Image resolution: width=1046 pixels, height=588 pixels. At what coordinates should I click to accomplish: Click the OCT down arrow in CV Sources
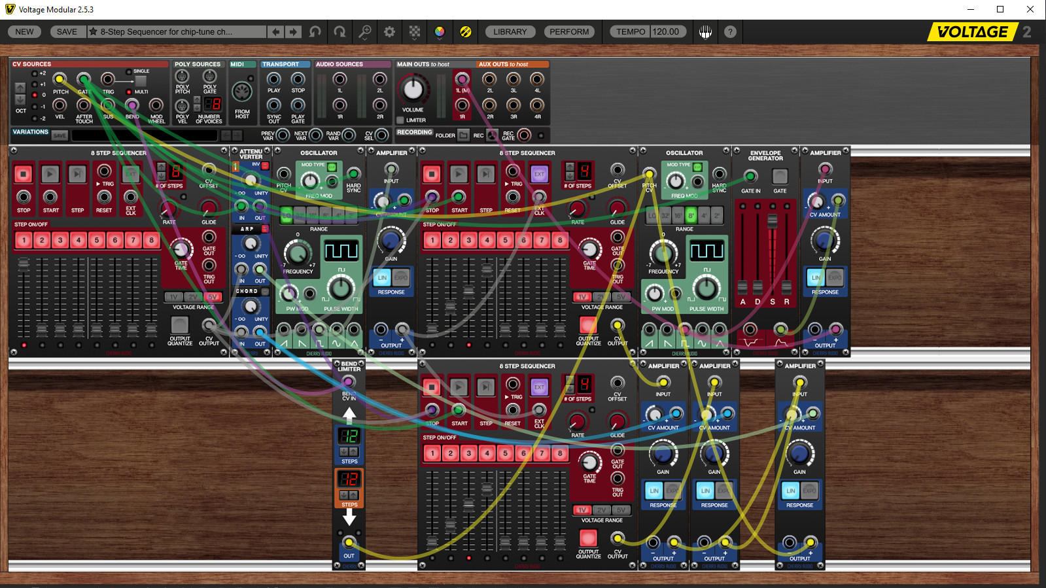20,99
